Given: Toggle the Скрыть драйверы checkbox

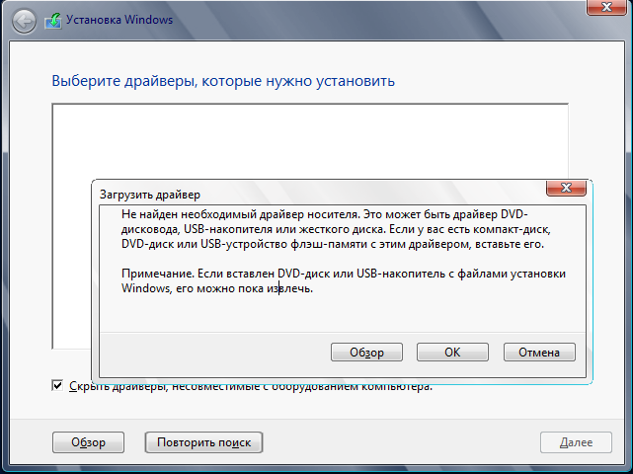Looking at the screenshot, I should pos(58,385).
